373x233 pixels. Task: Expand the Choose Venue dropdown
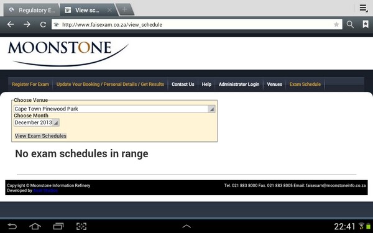tap(114, 109)
